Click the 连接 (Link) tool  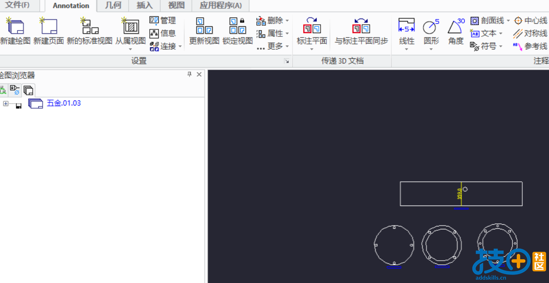163,46
